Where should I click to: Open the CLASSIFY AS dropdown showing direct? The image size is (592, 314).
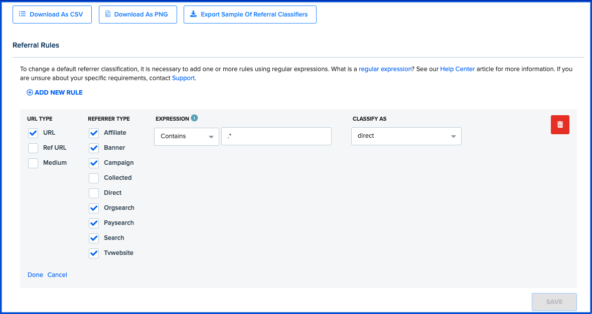click(405, 136)
